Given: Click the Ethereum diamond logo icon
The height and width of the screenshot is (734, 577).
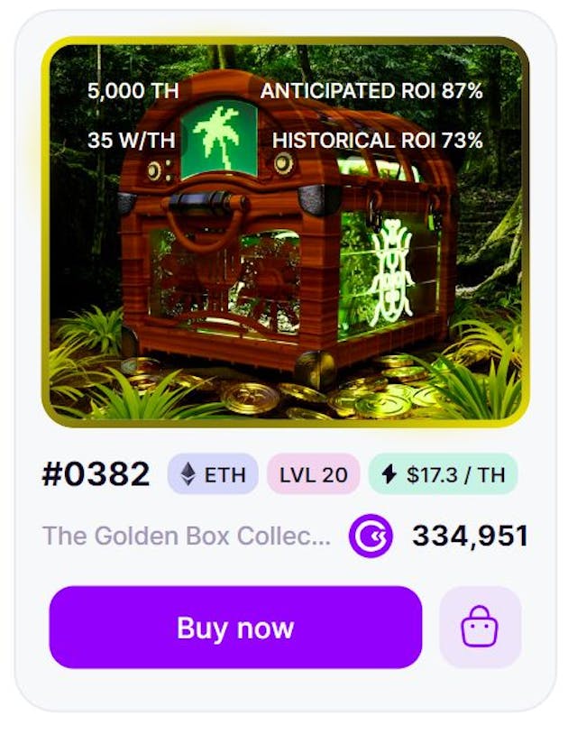Looking at the screenshot, I should coord(188,474).
